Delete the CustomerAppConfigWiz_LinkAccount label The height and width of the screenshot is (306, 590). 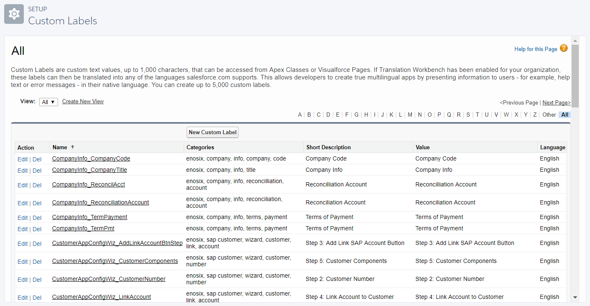click(x=37, y=298)
